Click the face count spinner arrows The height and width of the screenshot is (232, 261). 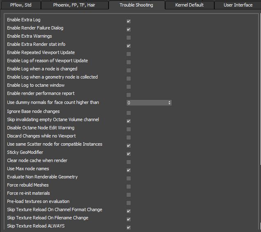170,103
